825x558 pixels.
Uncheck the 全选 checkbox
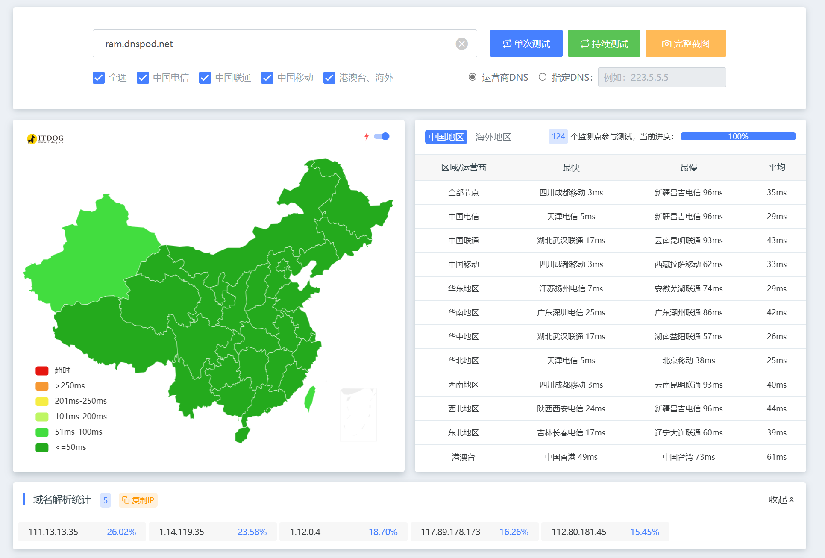99,78
